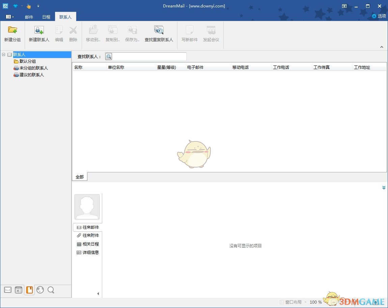388x308 pixels.
Task: Open the 窗口布局 dropdown in status bar
Action: (x=294, y=302)
